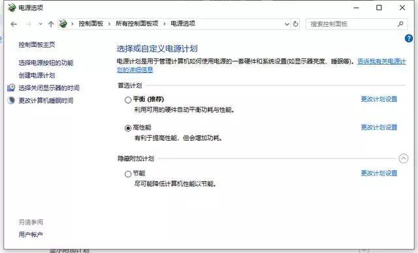Viewport: 418px width, 253px height.
Task: Close the Power Options window
Action: tap(402, 8)
